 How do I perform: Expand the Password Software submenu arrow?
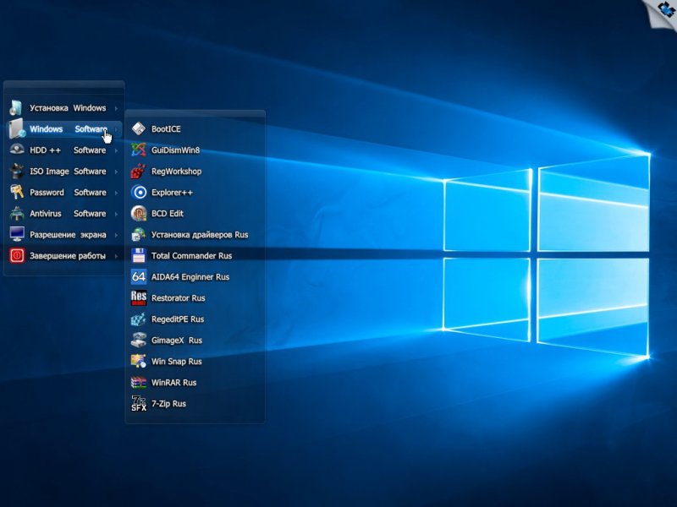click(116, 193)
